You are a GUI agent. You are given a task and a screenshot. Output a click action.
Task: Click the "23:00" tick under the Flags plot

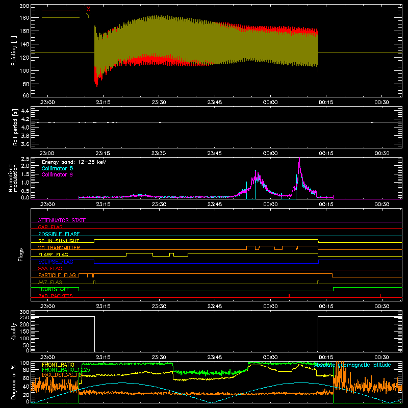pos(47,307)
